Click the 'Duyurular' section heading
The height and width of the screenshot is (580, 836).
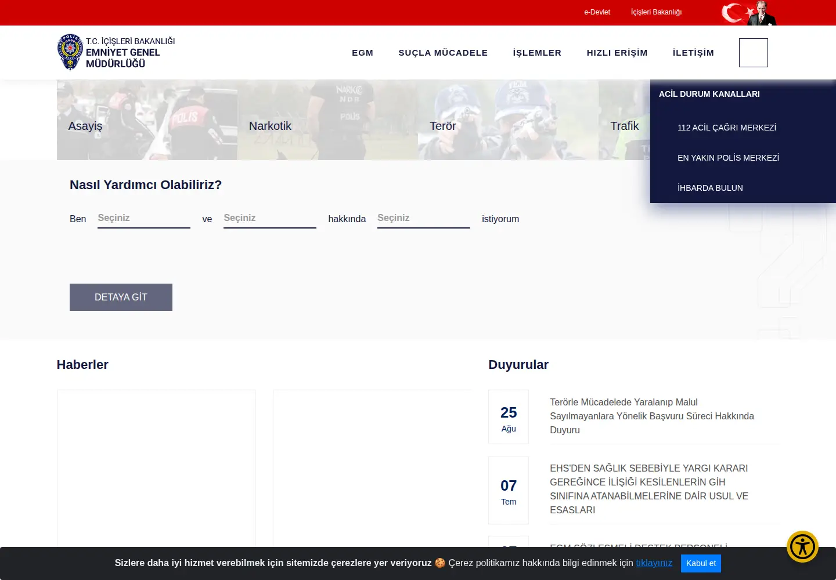click(x=518, y=365)
